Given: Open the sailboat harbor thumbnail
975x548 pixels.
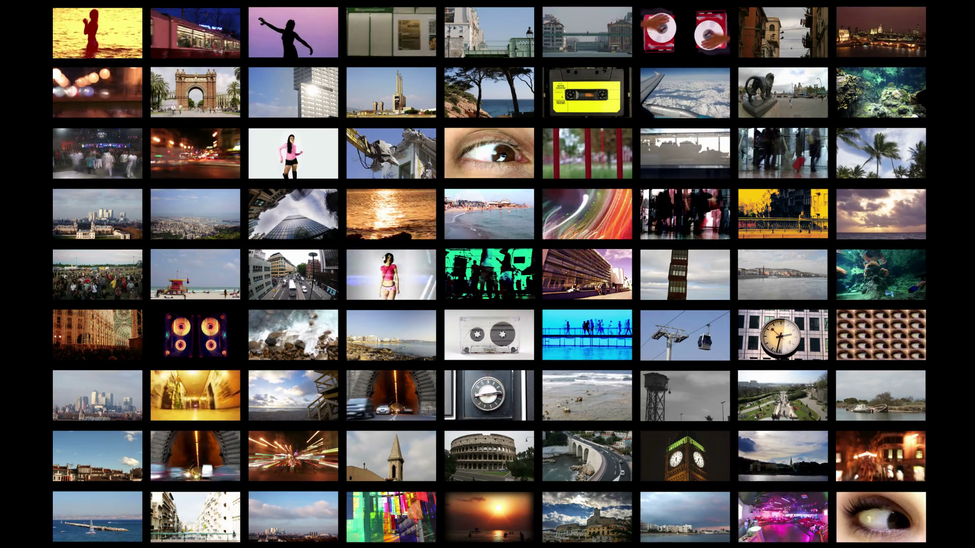Looking at the screenshot, I should (x=96, y=518).
